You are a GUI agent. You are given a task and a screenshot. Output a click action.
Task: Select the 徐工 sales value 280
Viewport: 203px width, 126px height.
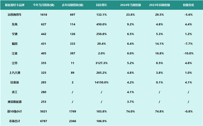pos(44,92)
